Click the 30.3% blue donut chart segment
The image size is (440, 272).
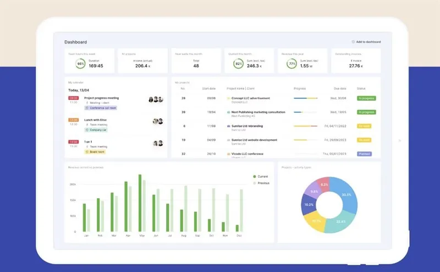click(344, 195)
